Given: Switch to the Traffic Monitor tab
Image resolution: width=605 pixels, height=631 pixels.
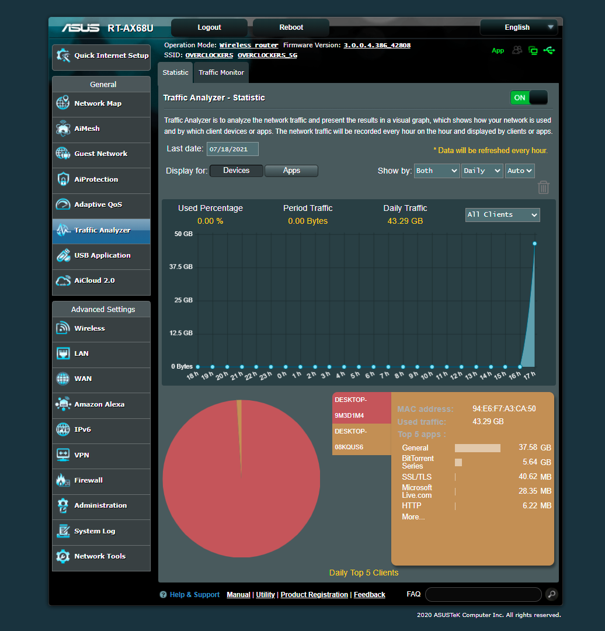Looking at the screenshot, I should [x=221, y=72].
